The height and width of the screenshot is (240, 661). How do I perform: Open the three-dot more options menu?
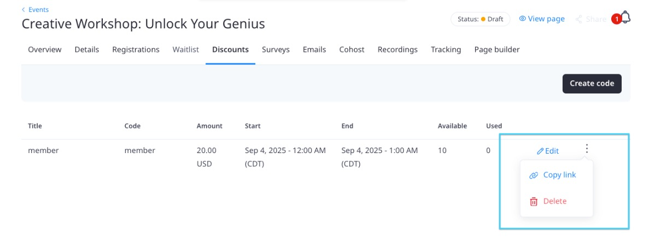coord(587,149)
